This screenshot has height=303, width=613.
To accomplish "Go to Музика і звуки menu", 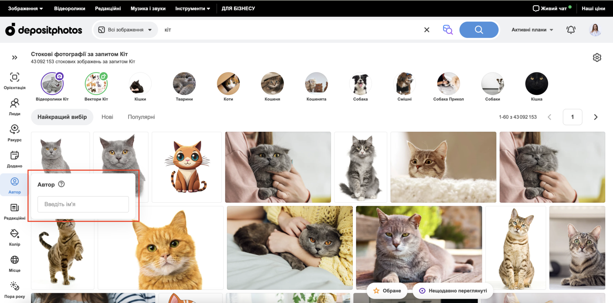I will click(148, 8).
